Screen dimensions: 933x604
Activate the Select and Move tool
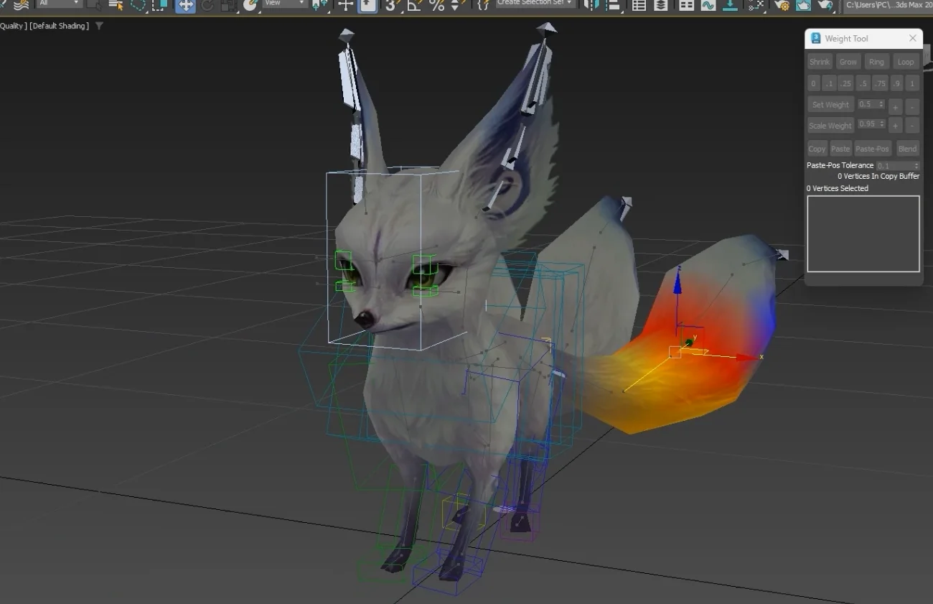click(185, 5)
